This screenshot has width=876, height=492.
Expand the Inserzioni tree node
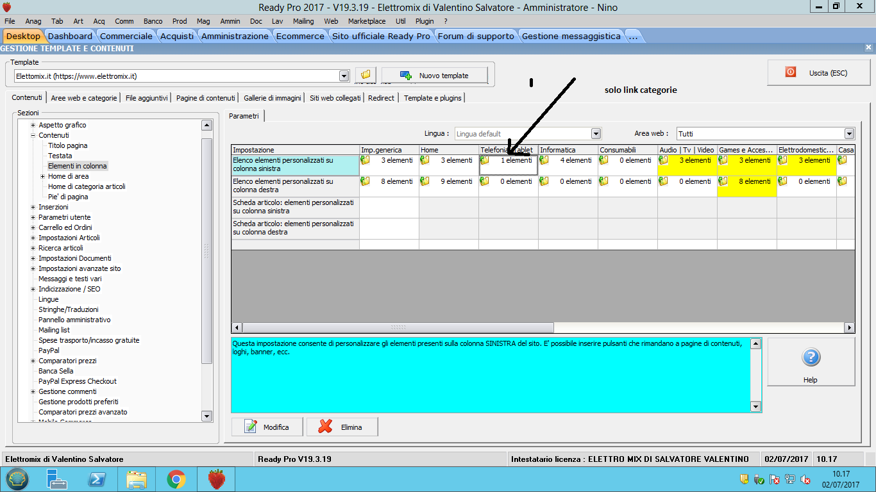coord(33,207)
